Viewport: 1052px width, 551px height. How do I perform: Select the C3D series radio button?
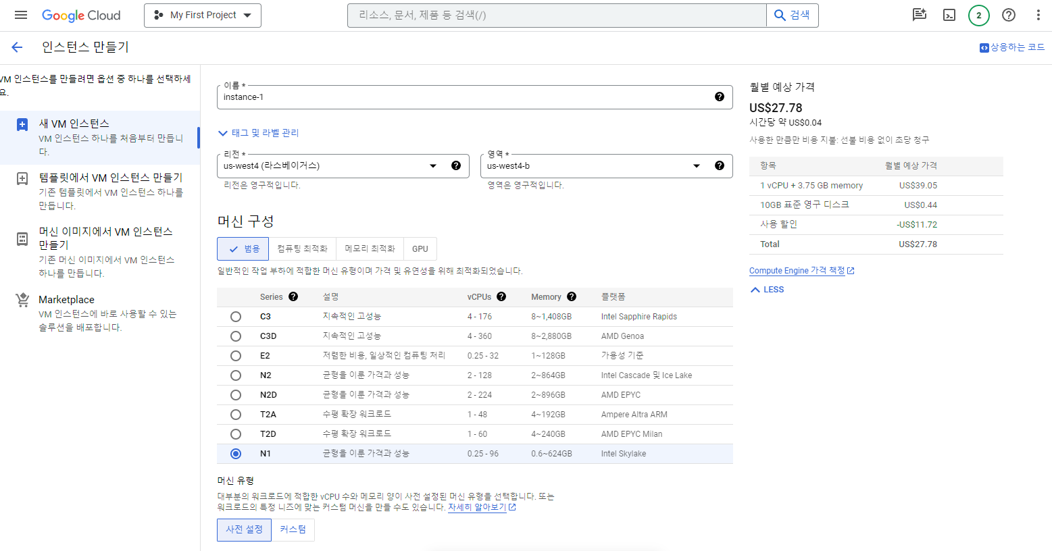coord(236,336)
